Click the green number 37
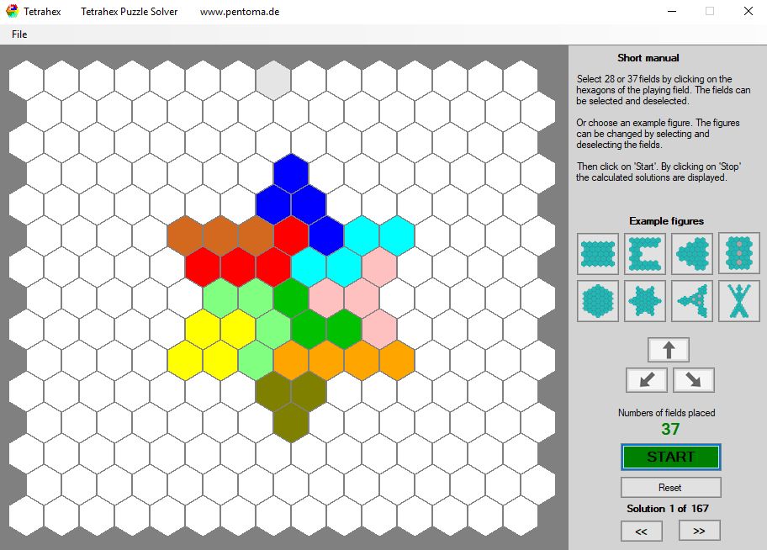Viewport: 767px width, 550px height. point(670,429)
